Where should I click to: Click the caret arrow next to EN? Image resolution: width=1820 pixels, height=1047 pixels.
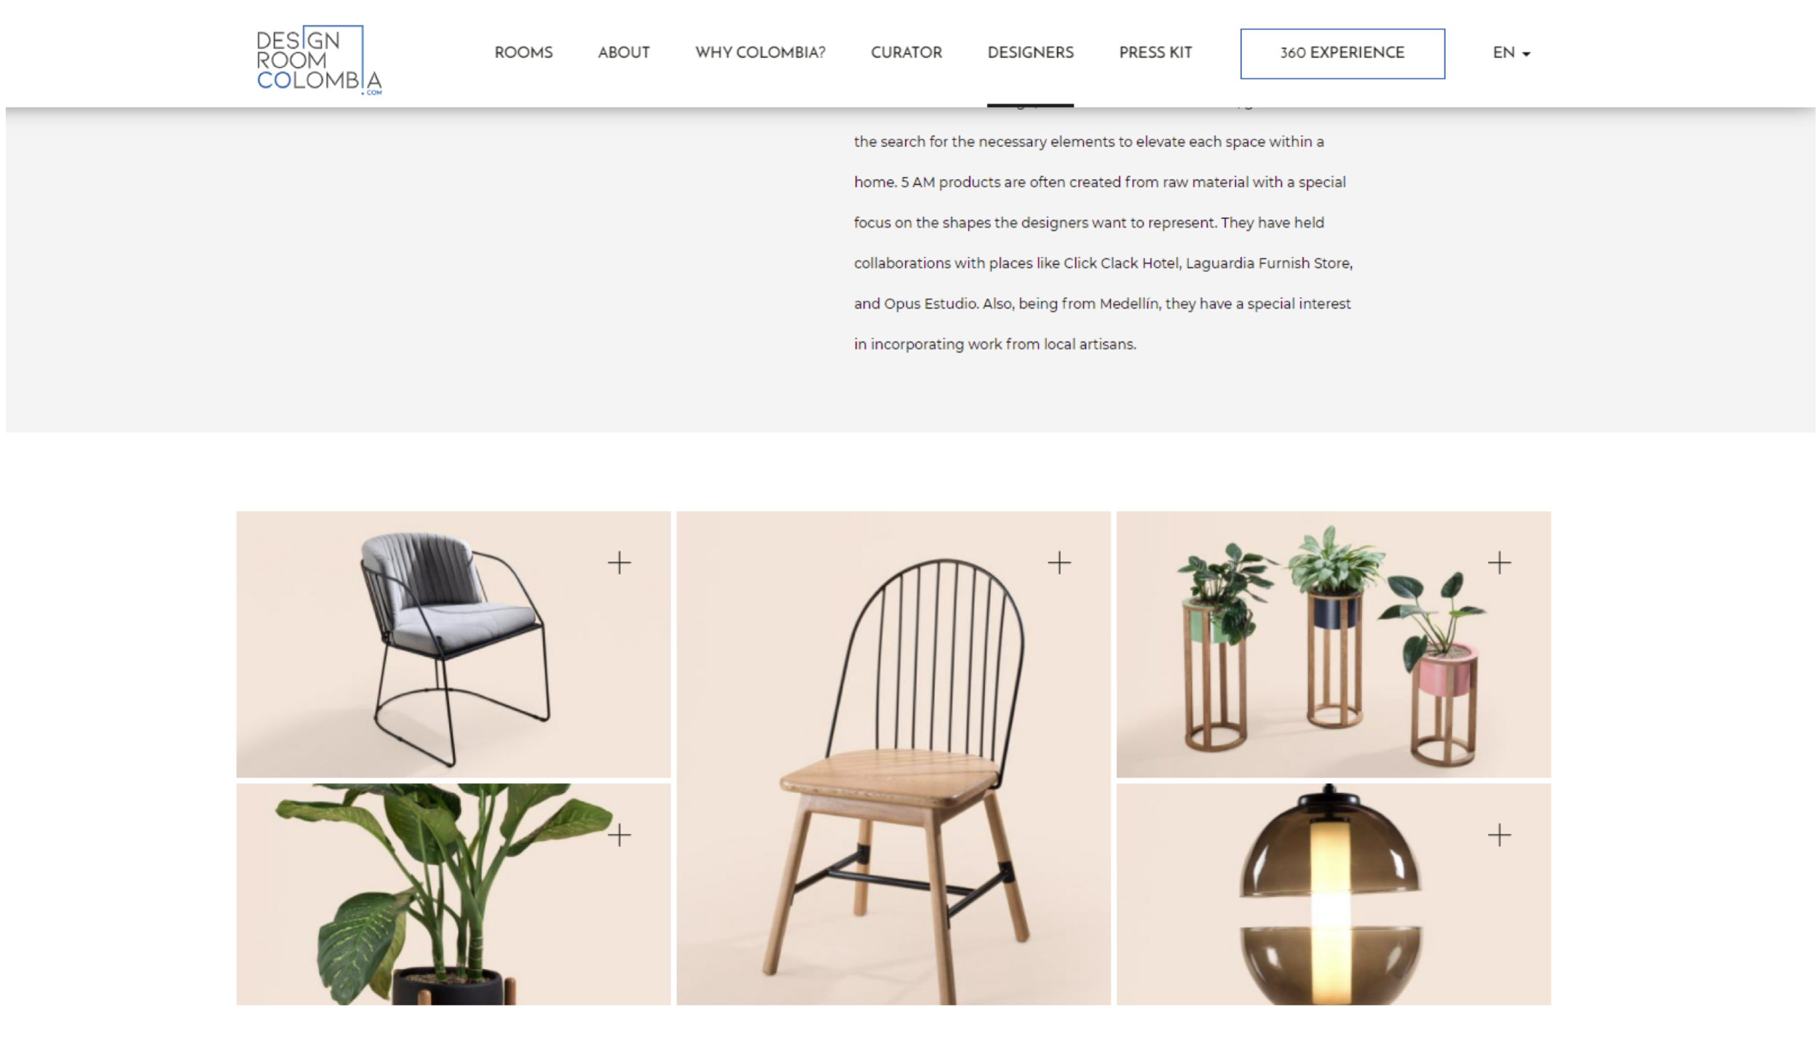(1526, 55)
